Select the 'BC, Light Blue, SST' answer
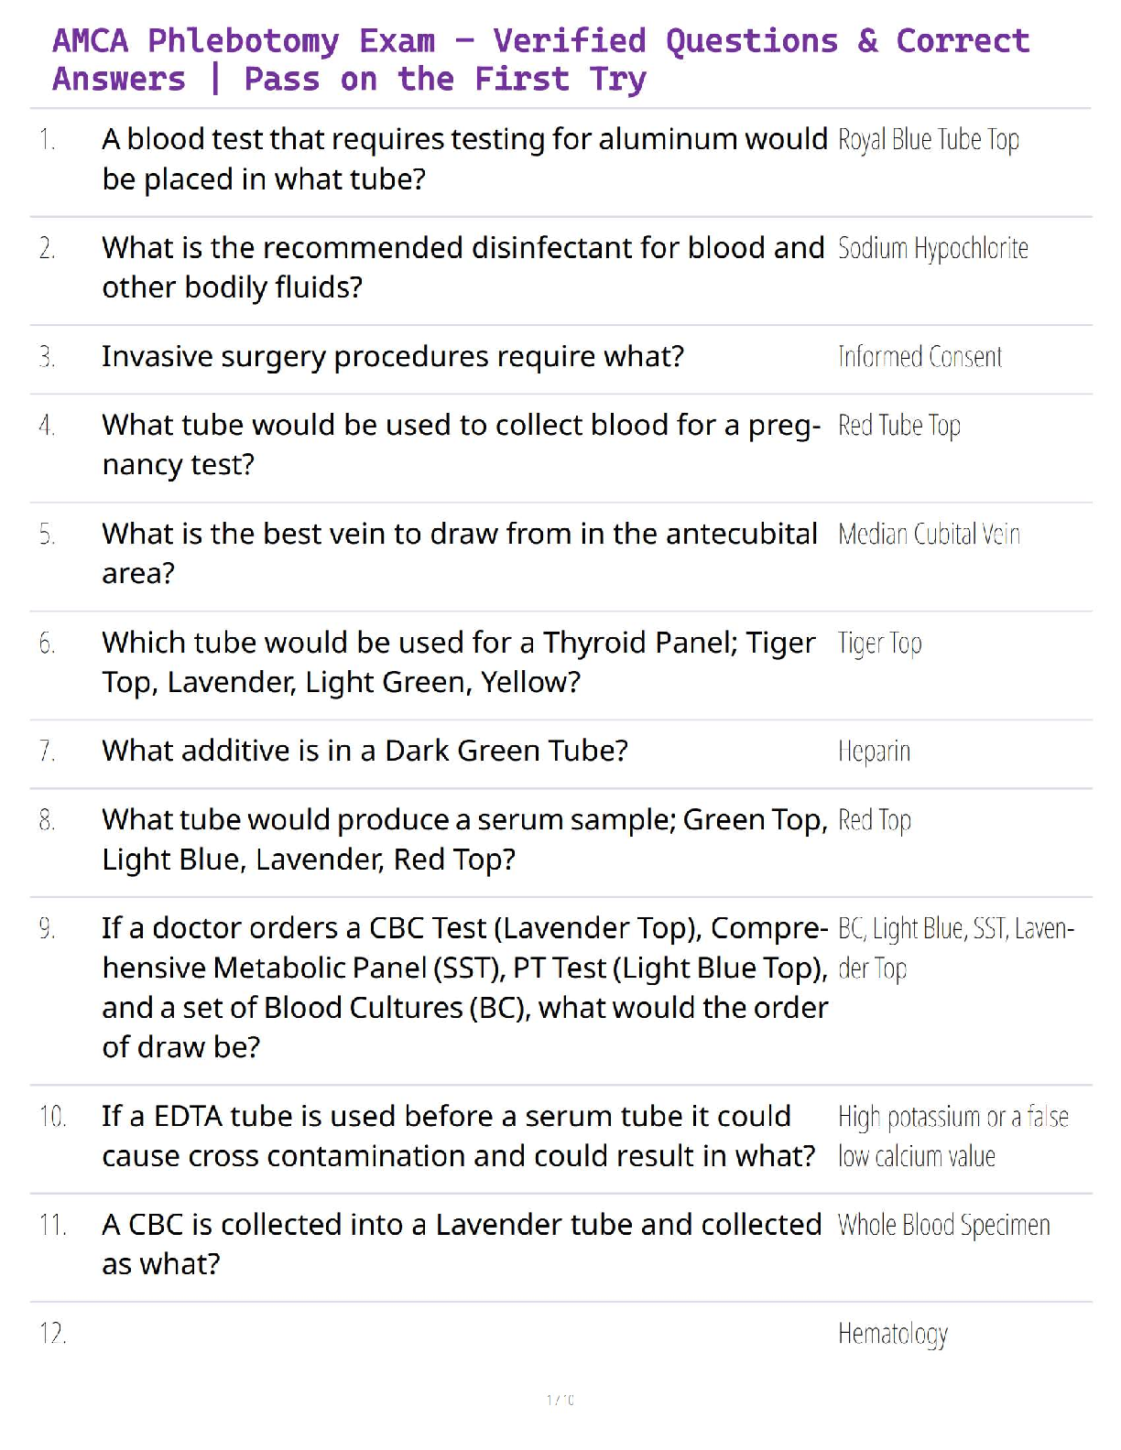This screenshot has height=1450, width=1121. point(956,948)
